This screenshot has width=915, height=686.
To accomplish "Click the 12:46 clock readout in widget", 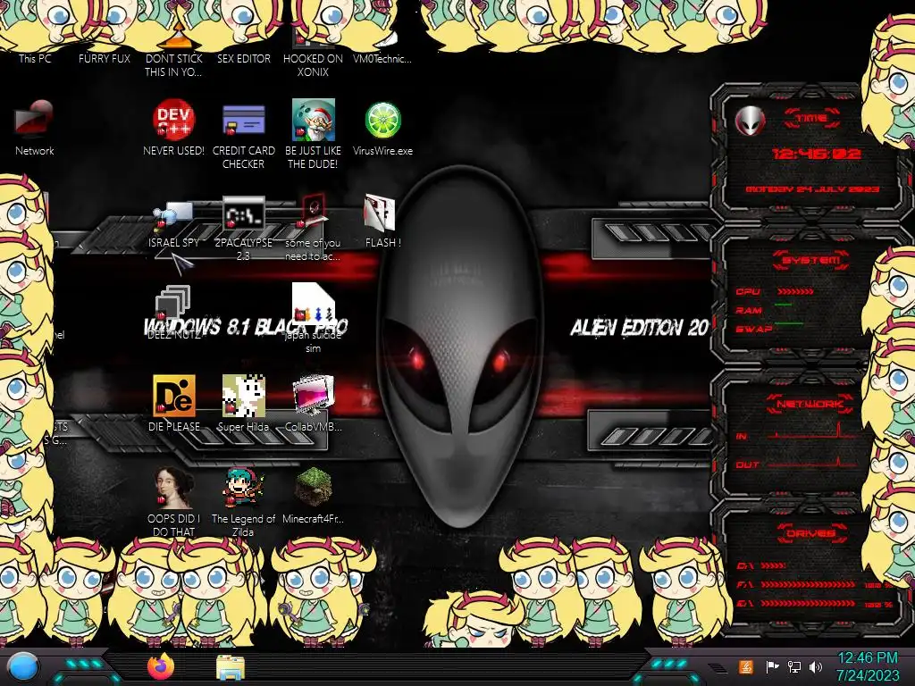I will tap(816, 154).
